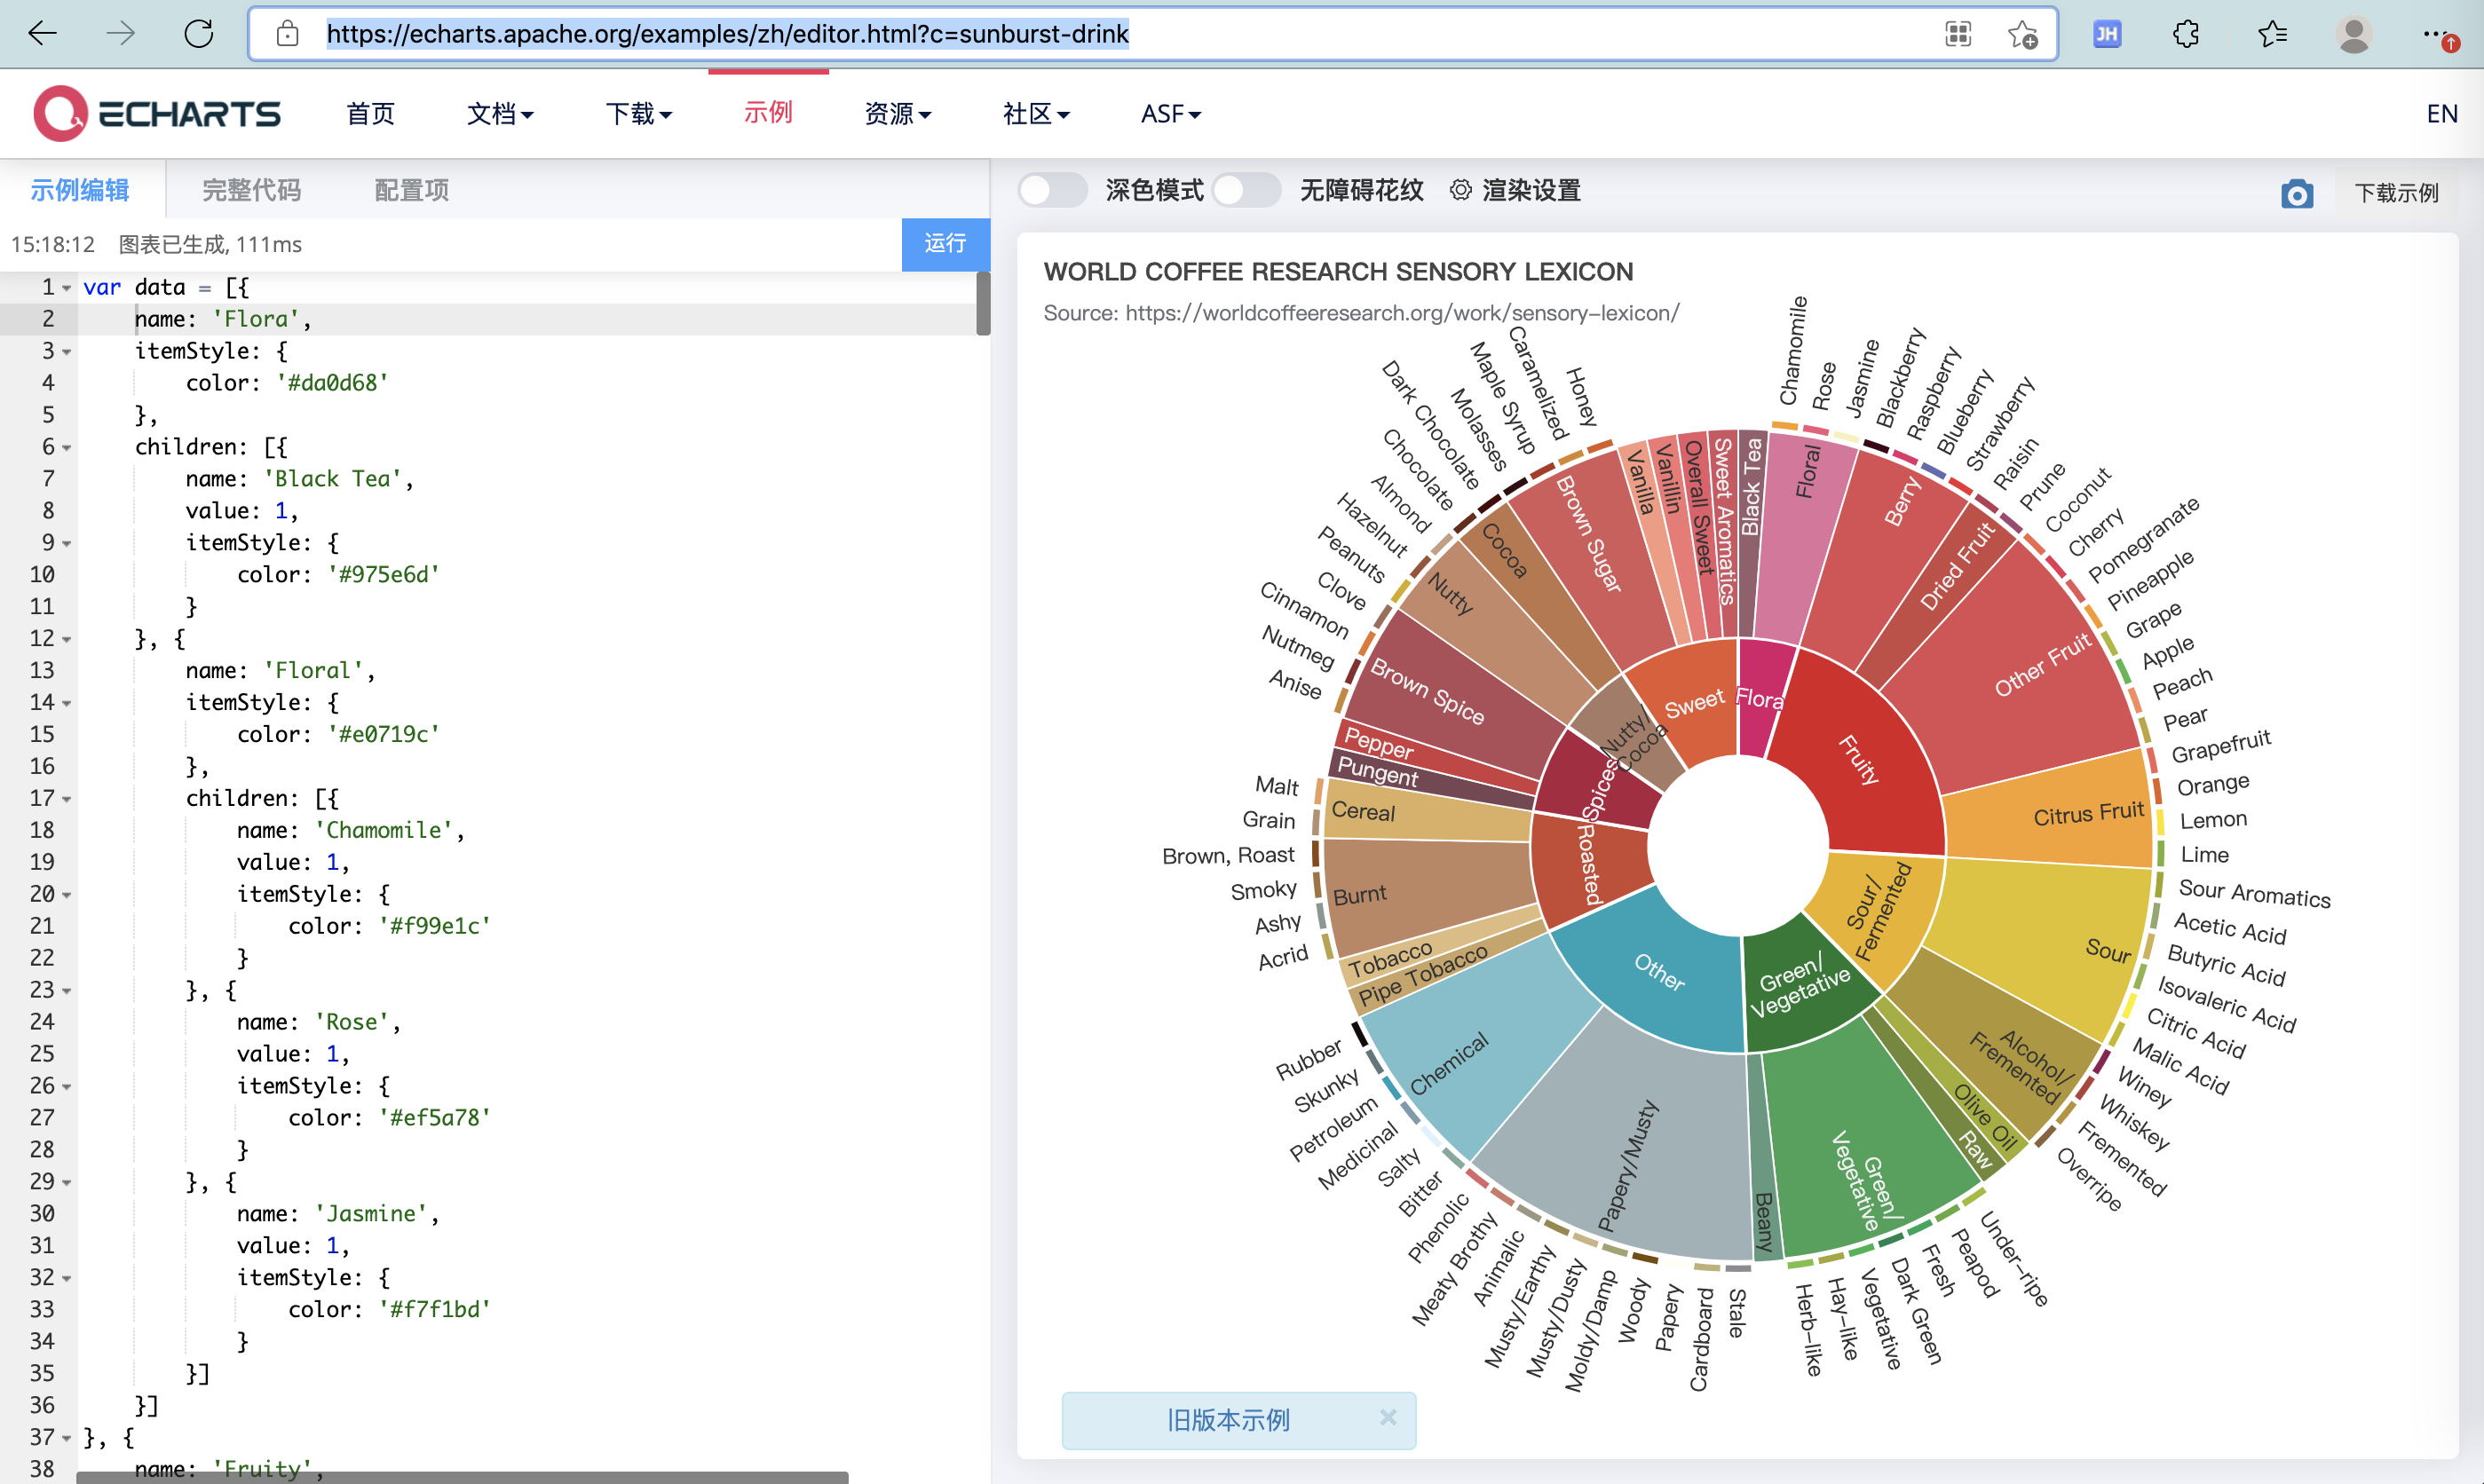Collapse code fold arrow at line 1

click(66, 288)
